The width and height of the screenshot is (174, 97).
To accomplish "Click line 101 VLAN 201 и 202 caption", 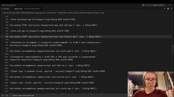I will click(x=52, y=57).
